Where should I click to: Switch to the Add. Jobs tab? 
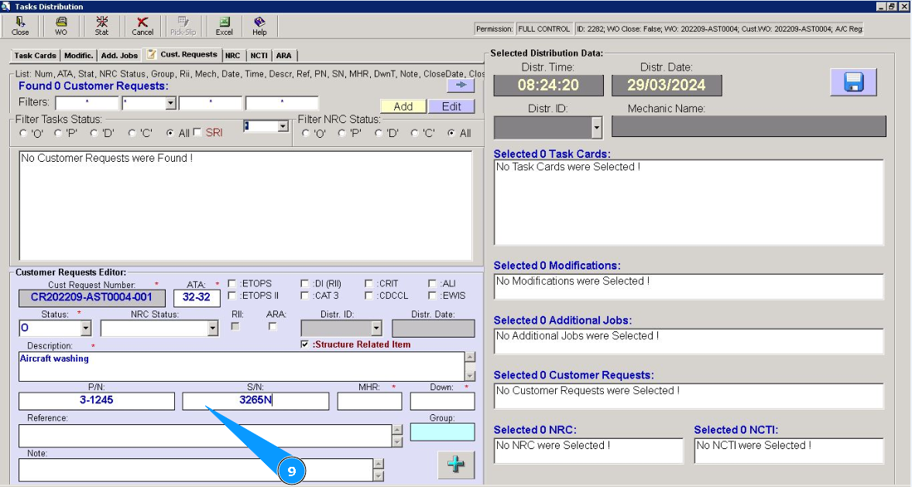[x=119, y=55]
